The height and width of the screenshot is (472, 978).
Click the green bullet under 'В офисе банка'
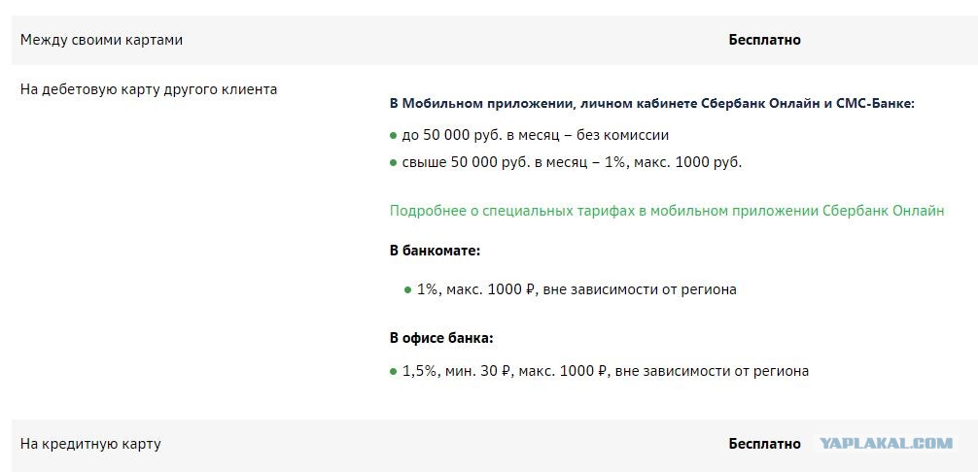tap(393, 372)
